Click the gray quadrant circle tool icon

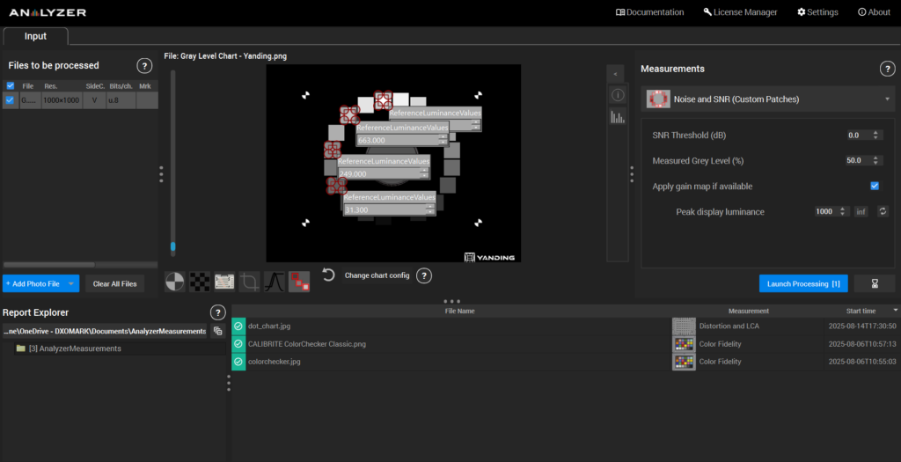175,282
